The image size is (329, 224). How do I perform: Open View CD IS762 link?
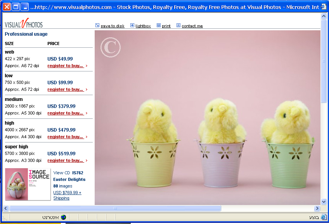[68, 173]
